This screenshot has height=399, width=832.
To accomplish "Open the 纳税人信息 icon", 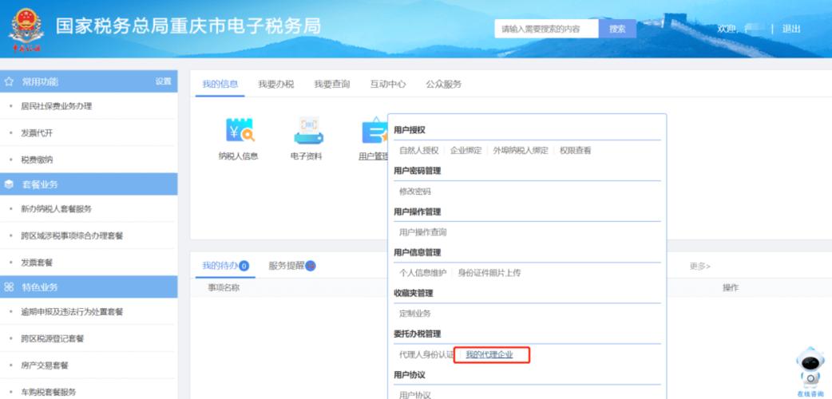I will tap(240, 129).
